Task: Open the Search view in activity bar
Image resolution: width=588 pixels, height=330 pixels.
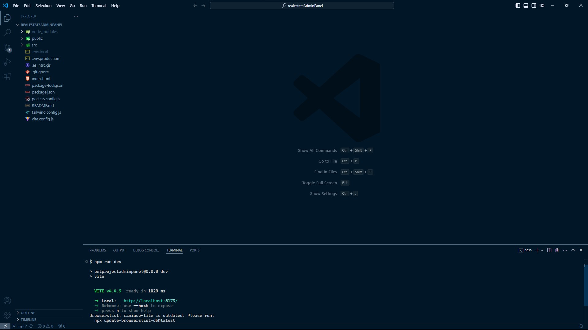Action: 7,32
